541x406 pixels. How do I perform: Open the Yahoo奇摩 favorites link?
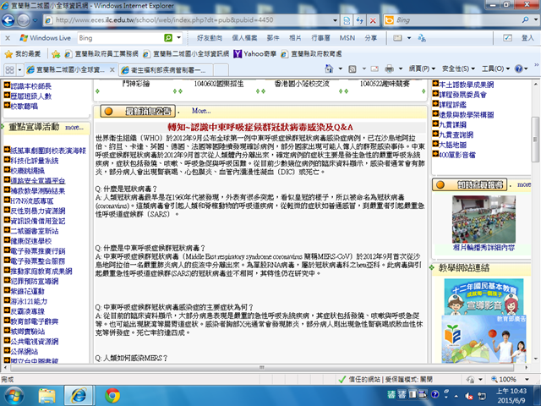(x=255, y=54)
